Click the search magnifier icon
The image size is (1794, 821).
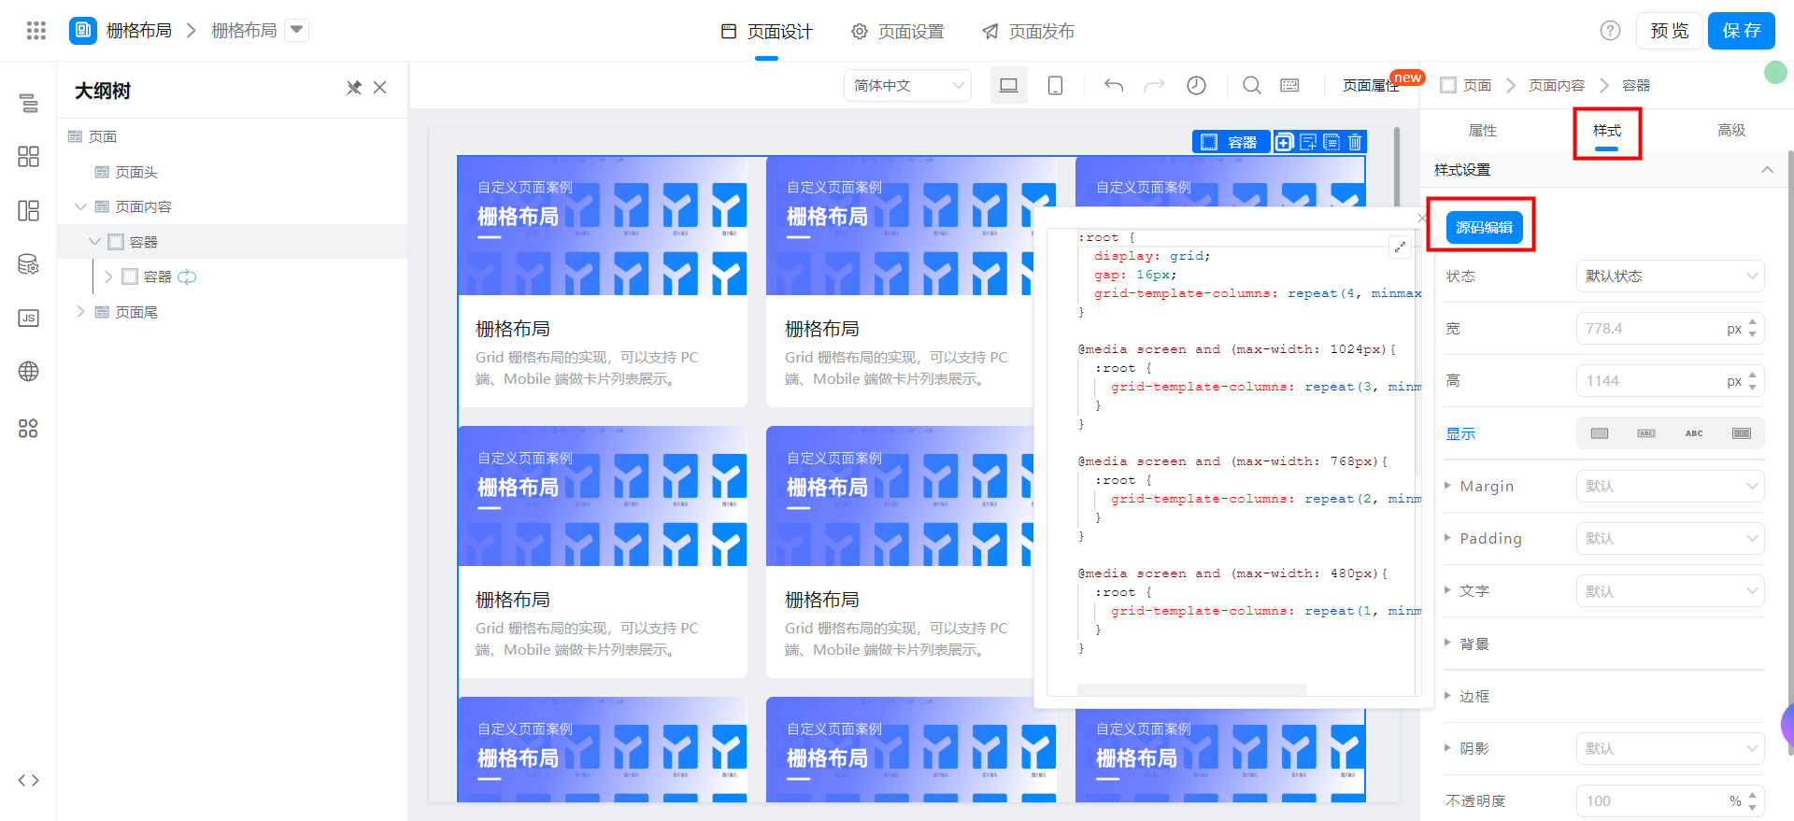(1252, 85)
